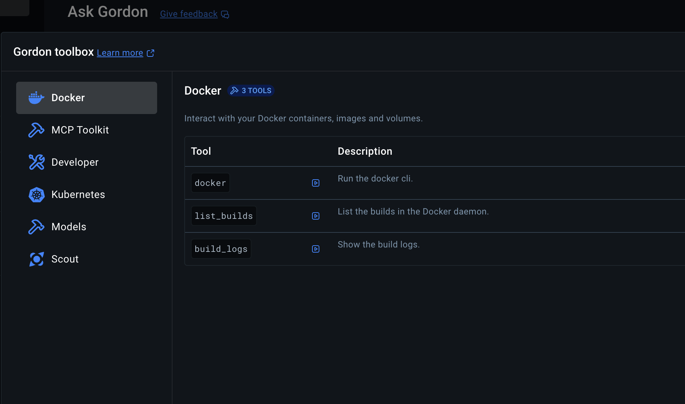Follow the Learn more link
Image resolution: width=685 pixels, height=404 pixels.
click(120, 53)
